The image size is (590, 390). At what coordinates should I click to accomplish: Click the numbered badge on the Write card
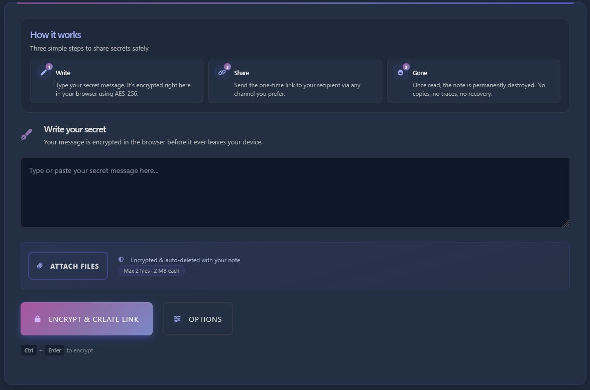click(49, 66)
